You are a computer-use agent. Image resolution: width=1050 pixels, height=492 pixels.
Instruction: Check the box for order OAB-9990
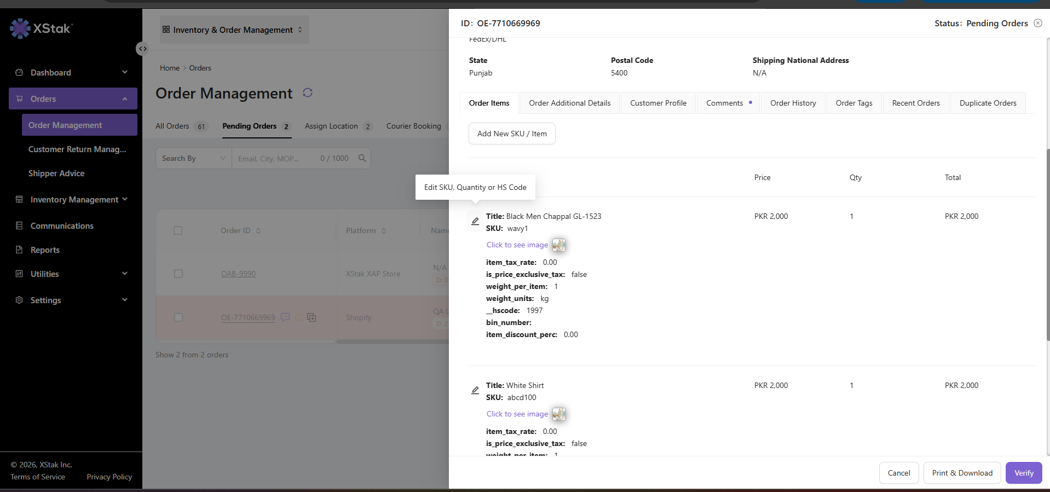[x=178, y=274]
